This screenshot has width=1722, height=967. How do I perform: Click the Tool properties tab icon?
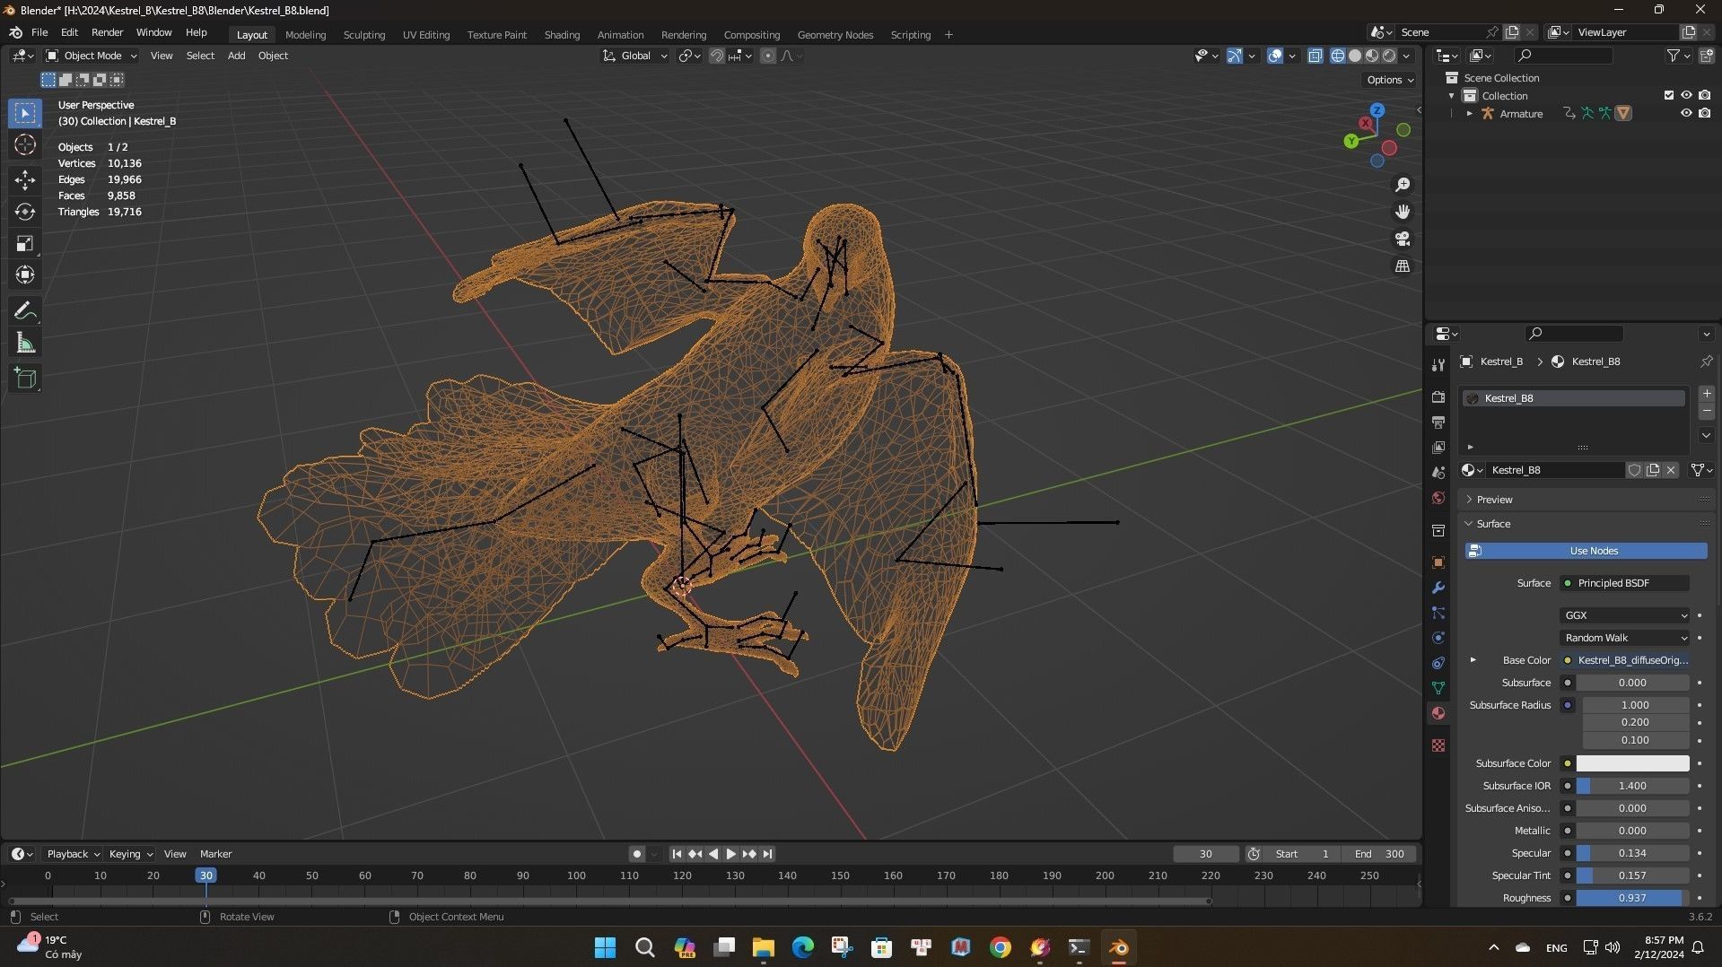1438,365
